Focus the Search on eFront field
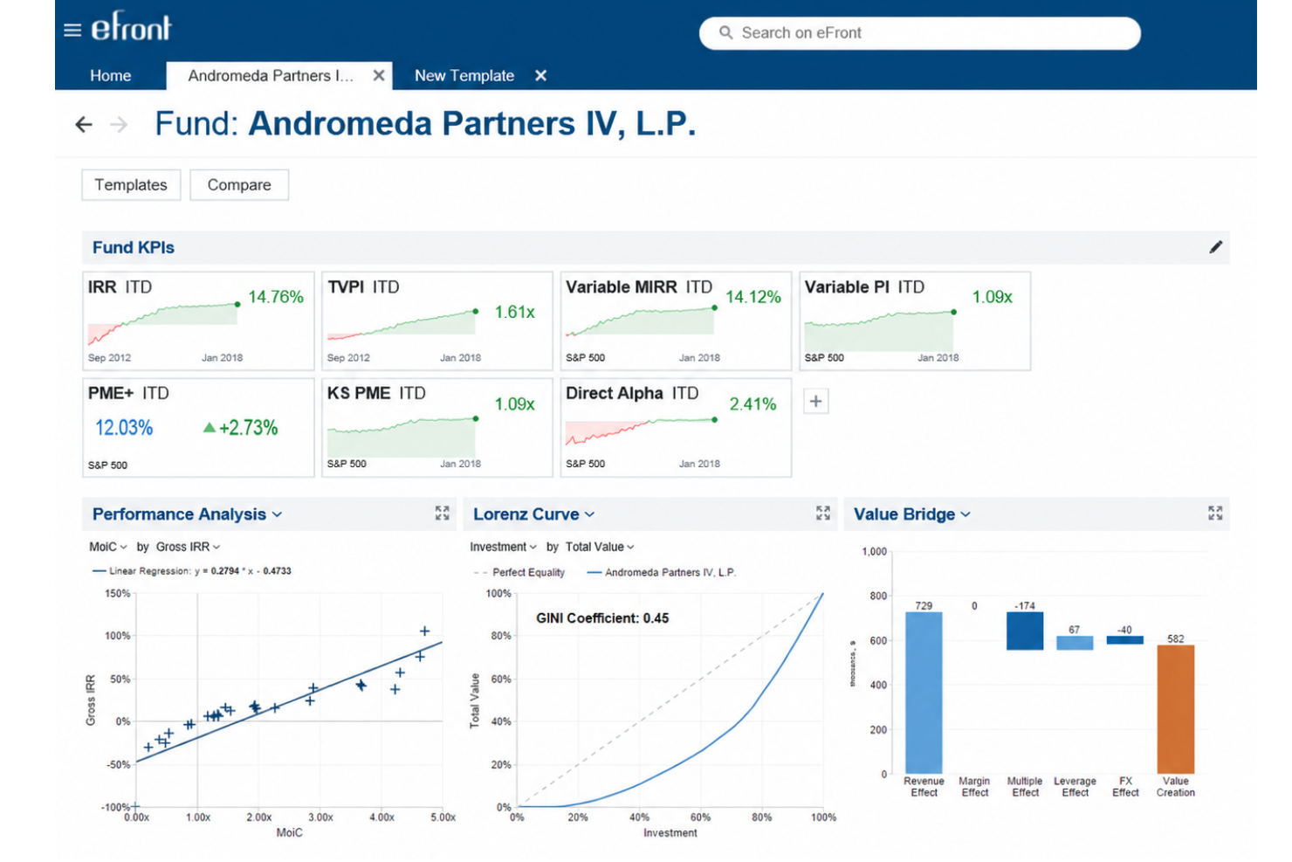The height and width of the screenshot is (862, 1292). [919, 33]
